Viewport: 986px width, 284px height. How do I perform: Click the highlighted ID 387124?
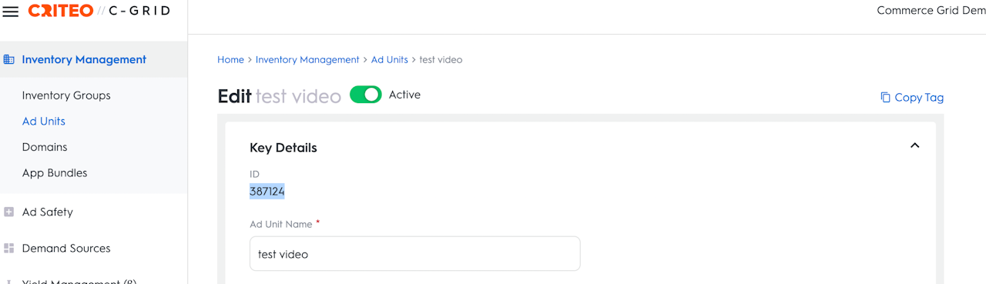(x=267, y=191)
